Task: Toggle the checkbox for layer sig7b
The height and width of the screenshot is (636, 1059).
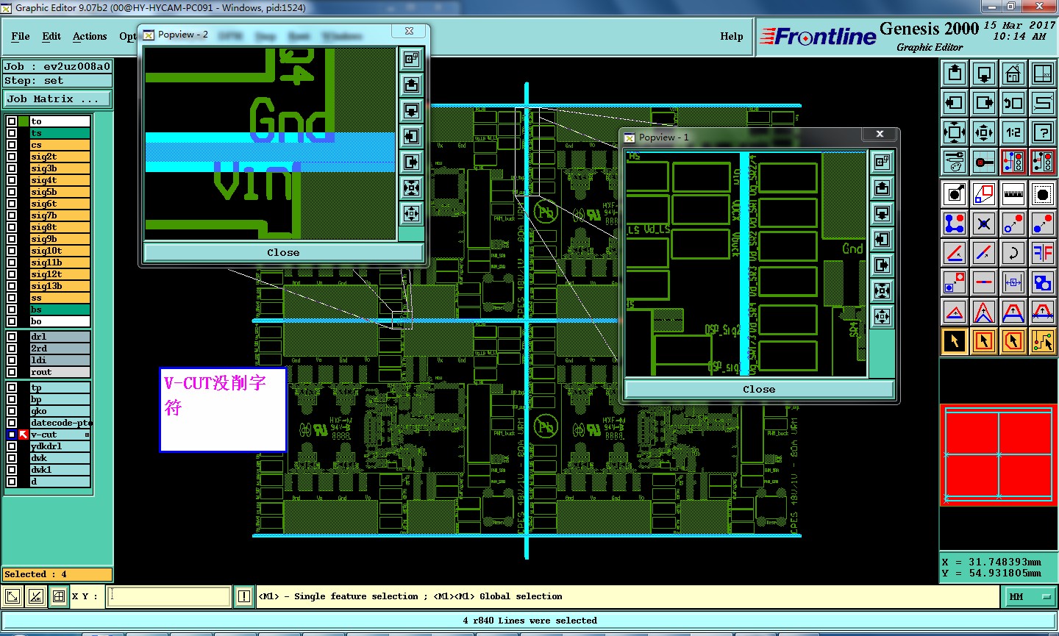Action: [12, 215]
